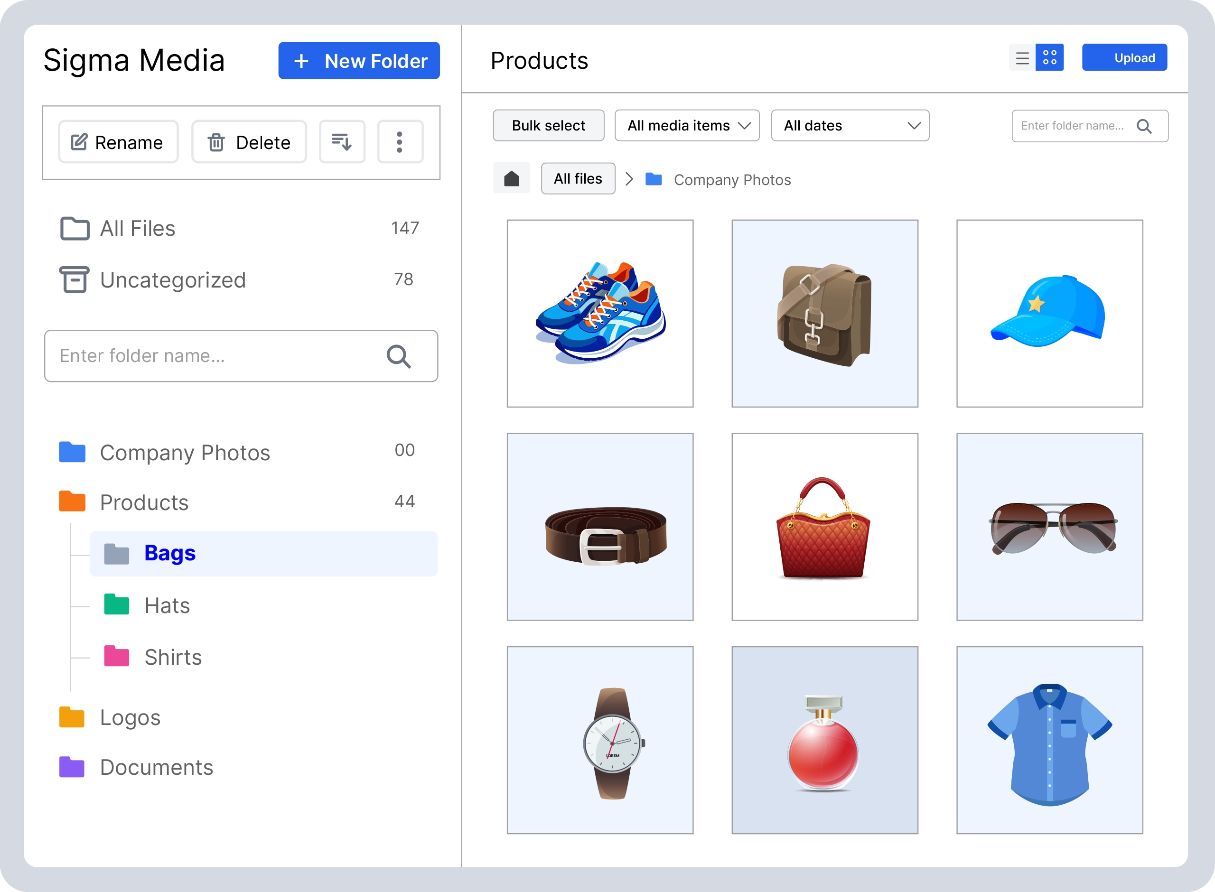
Task: Select the sunglasses image tile
Action: click(x=1049, y=527)
